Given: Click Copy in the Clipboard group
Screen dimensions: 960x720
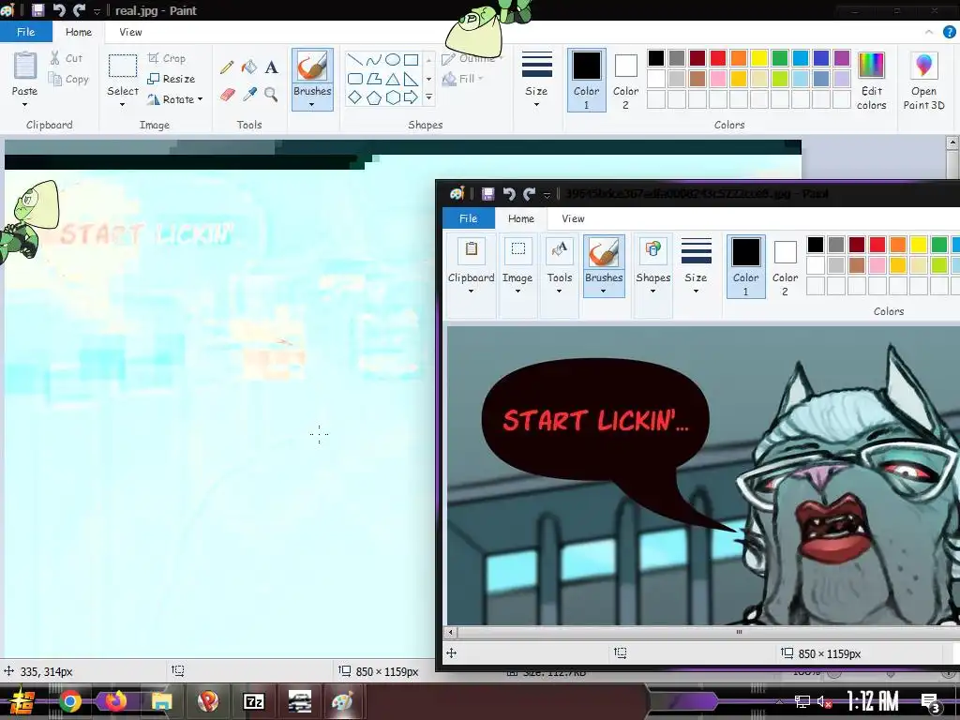Looking at the screenshot, I should [68, 79].
